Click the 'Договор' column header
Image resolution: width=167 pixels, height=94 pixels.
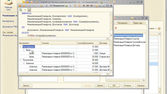(x=104, y=43)
